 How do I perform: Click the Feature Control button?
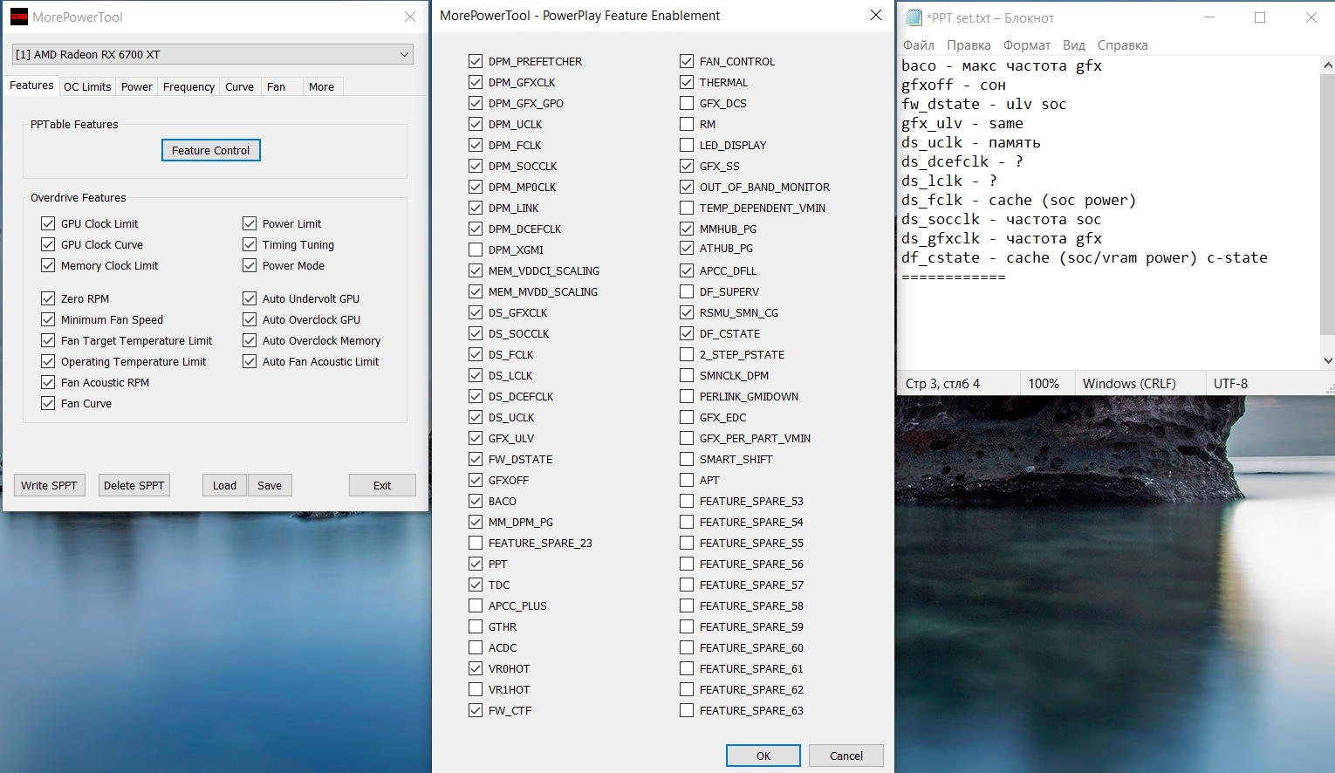tap(211, 150)
